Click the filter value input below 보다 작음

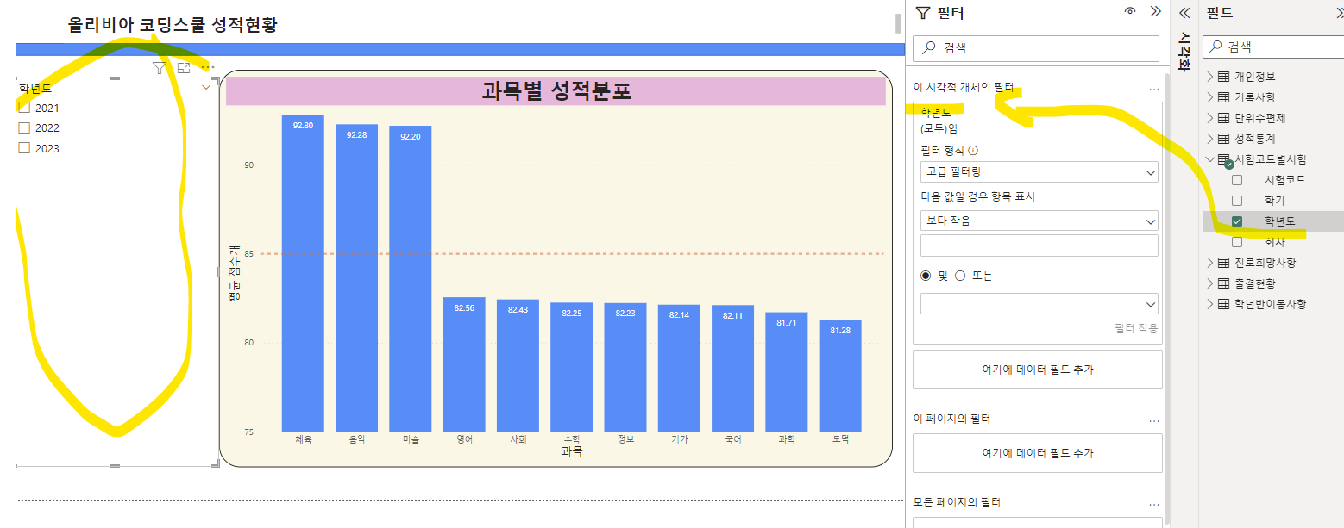(x=1039, y=245)
